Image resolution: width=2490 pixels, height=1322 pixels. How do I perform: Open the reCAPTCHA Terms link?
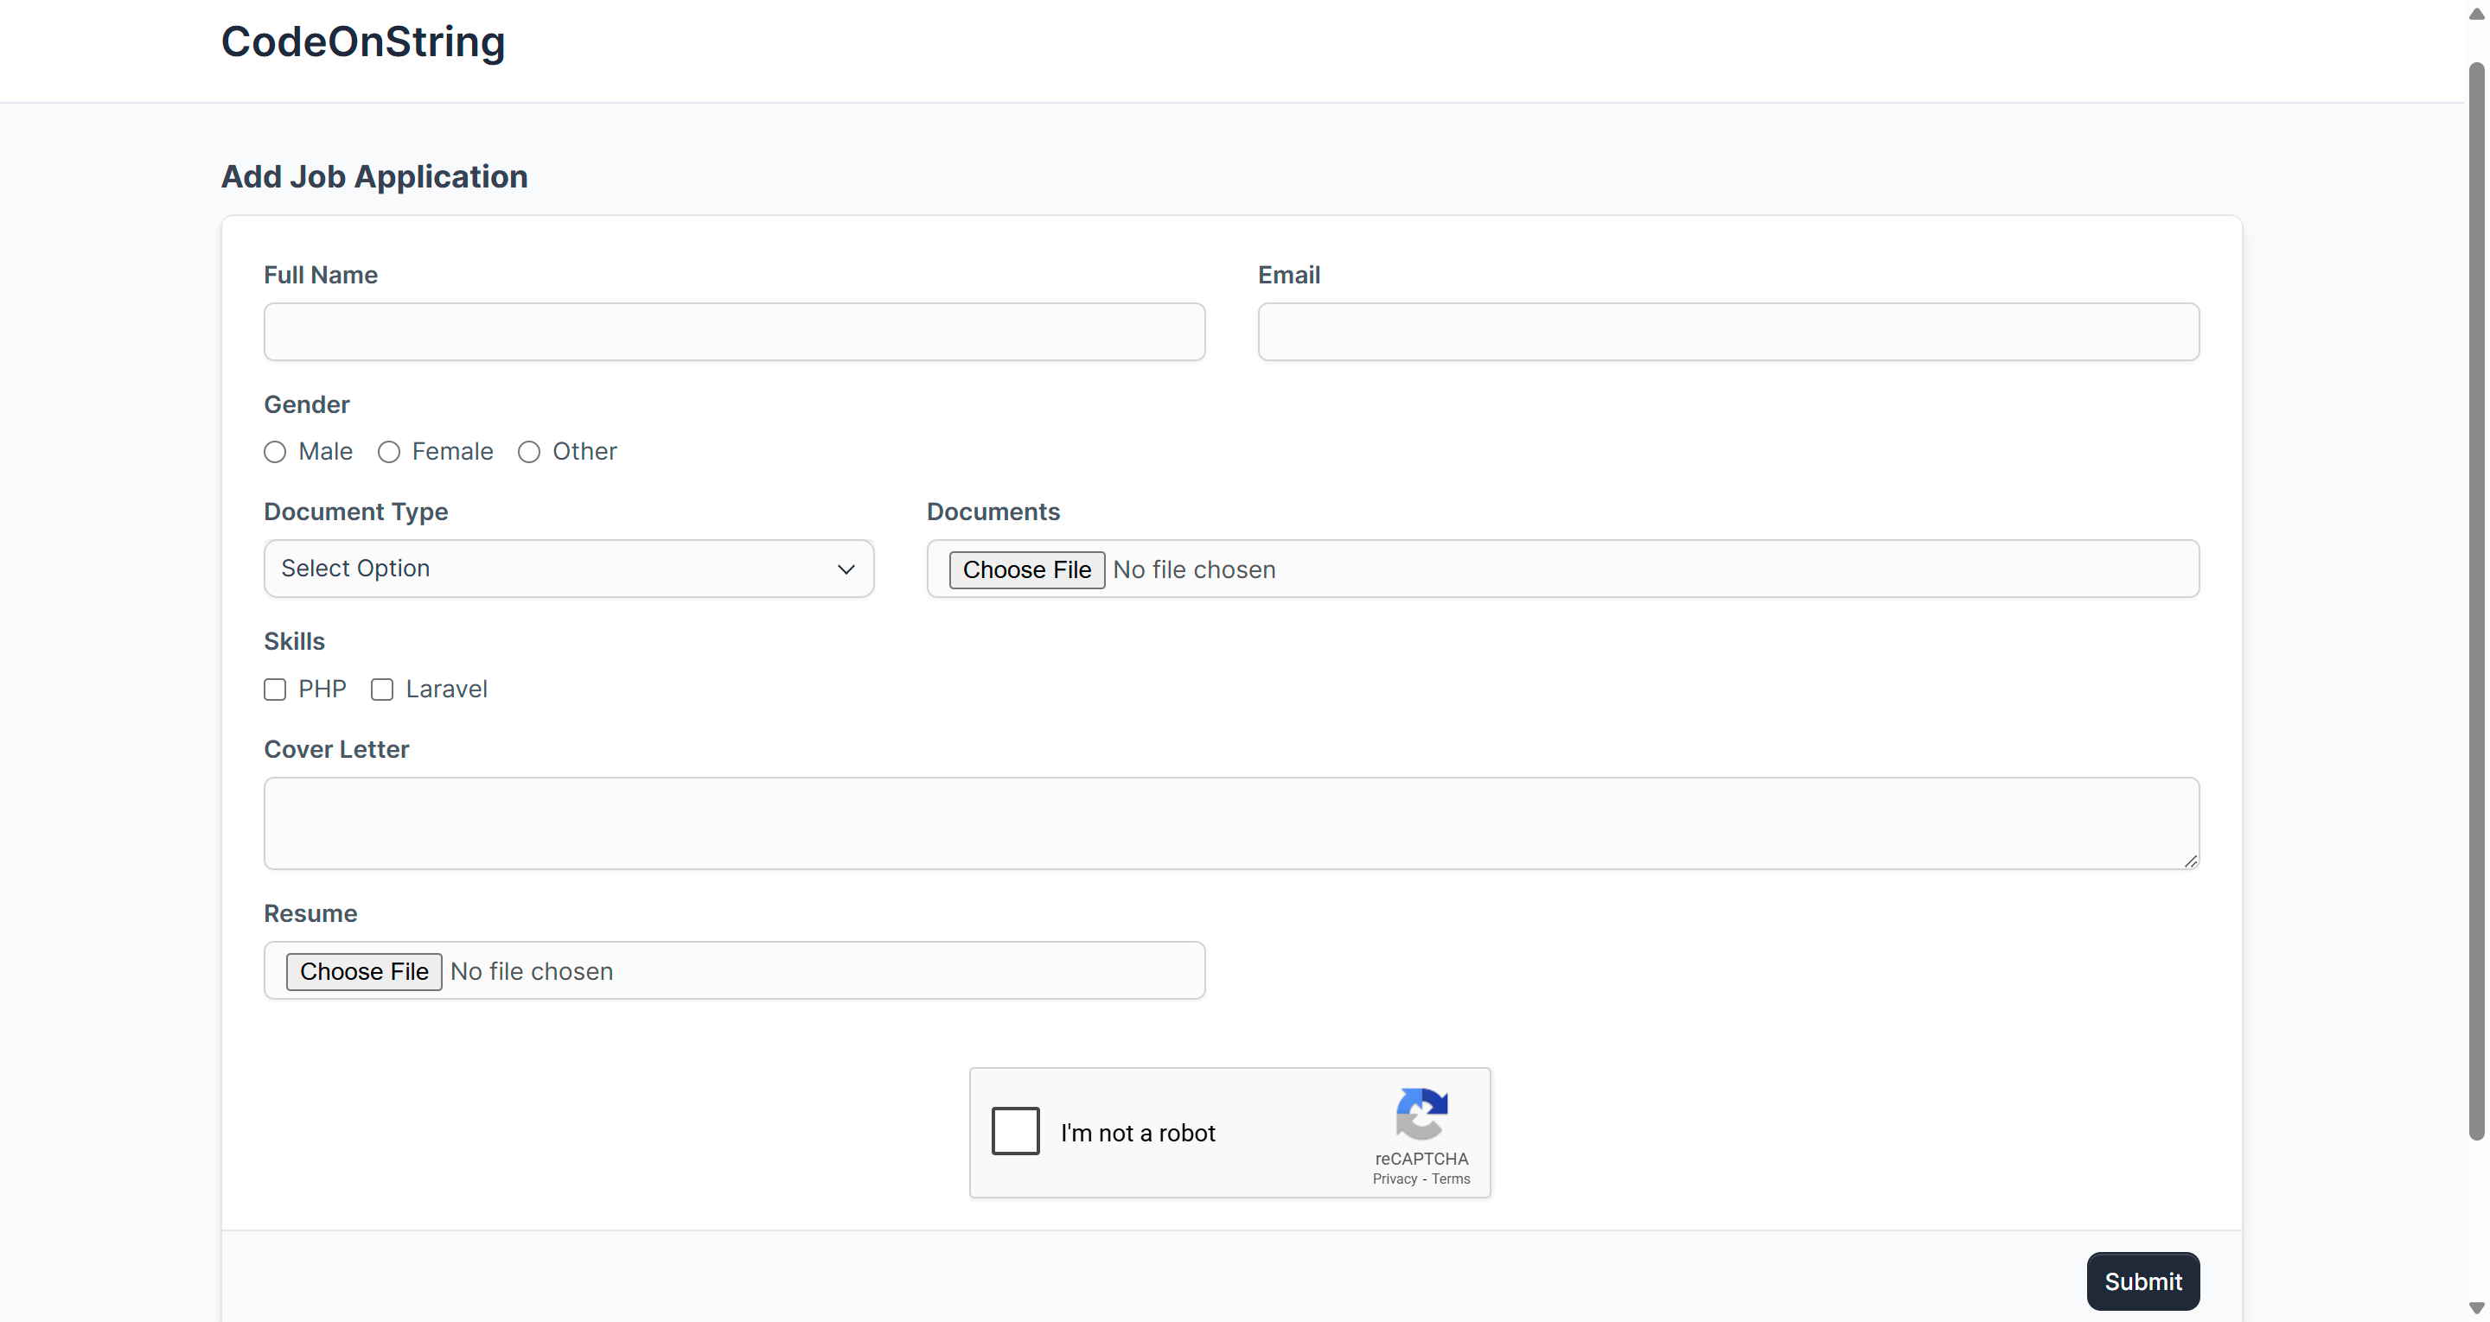tap(1451, 1179)
